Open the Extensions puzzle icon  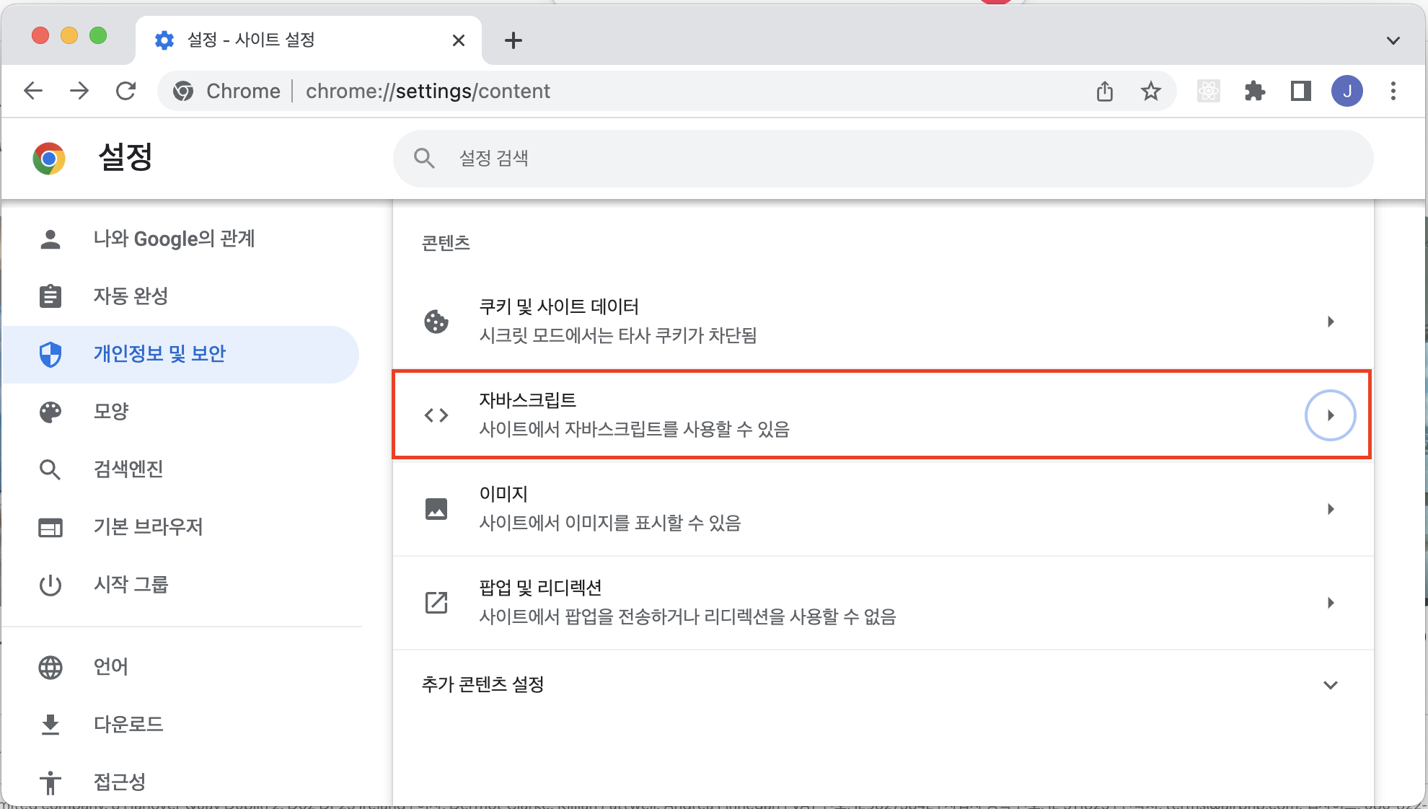(x=1255, y=92)
